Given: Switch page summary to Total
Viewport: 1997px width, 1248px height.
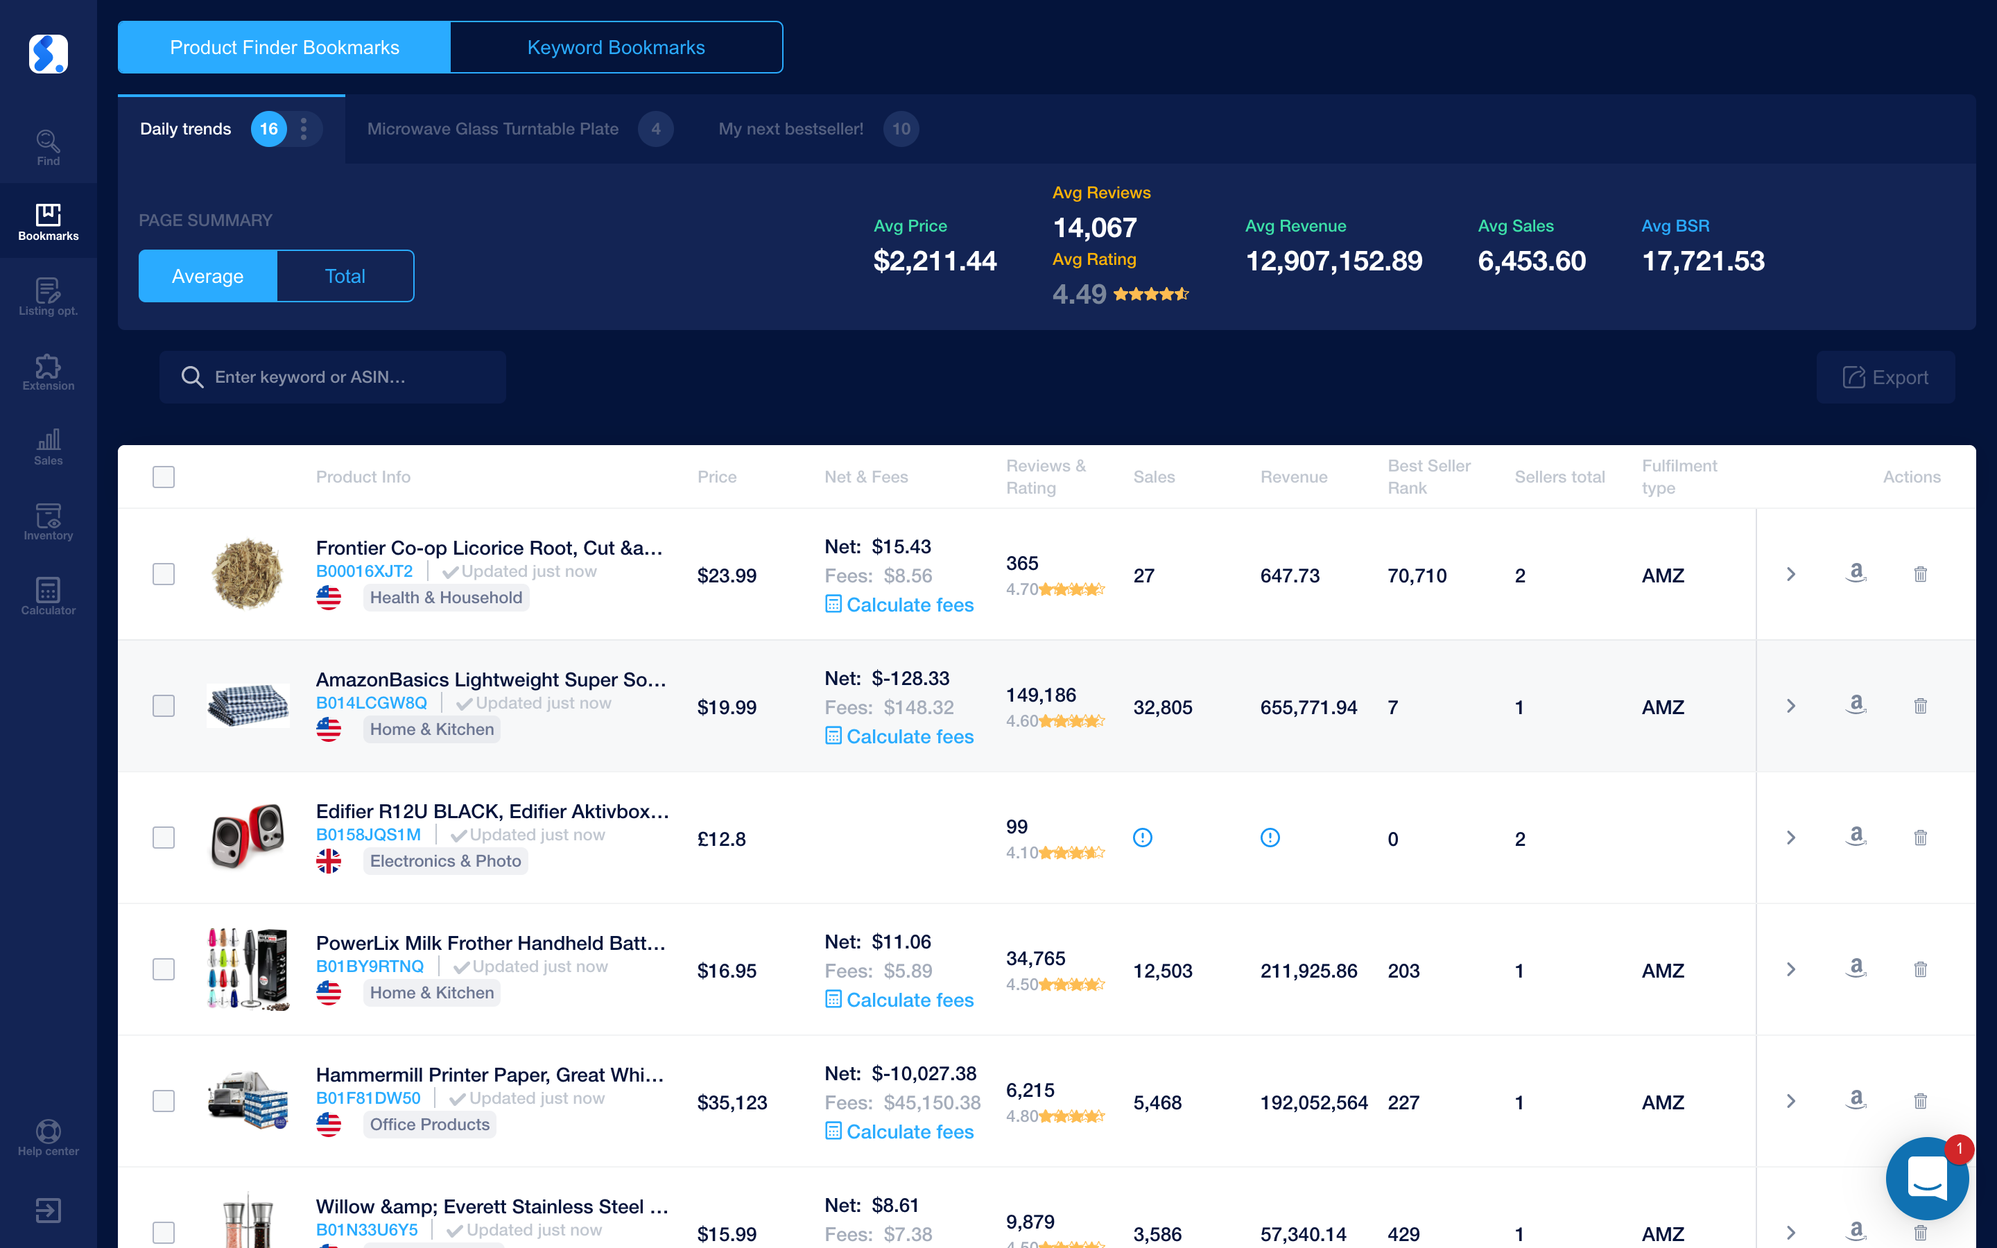Looking at the screenshot, I should click(345, 277).
